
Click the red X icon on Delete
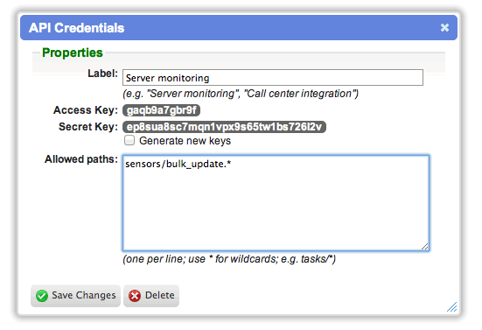click(x=135, y=296)
